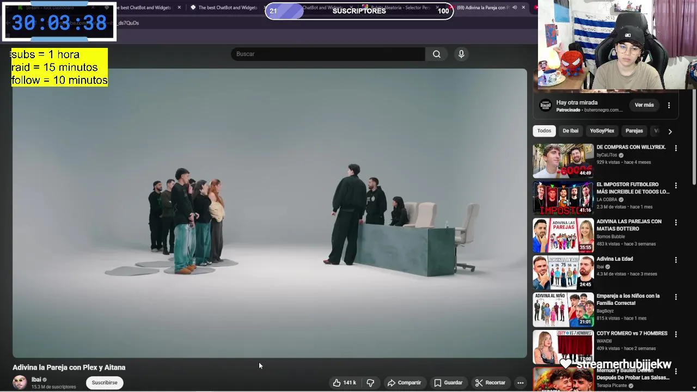Switch to Adivina la Pareja browser tab
This screenshot has width=697, height=392.
tap(487, 8)
